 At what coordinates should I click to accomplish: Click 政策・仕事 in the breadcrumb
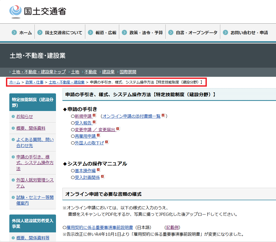tap(34, 82)
